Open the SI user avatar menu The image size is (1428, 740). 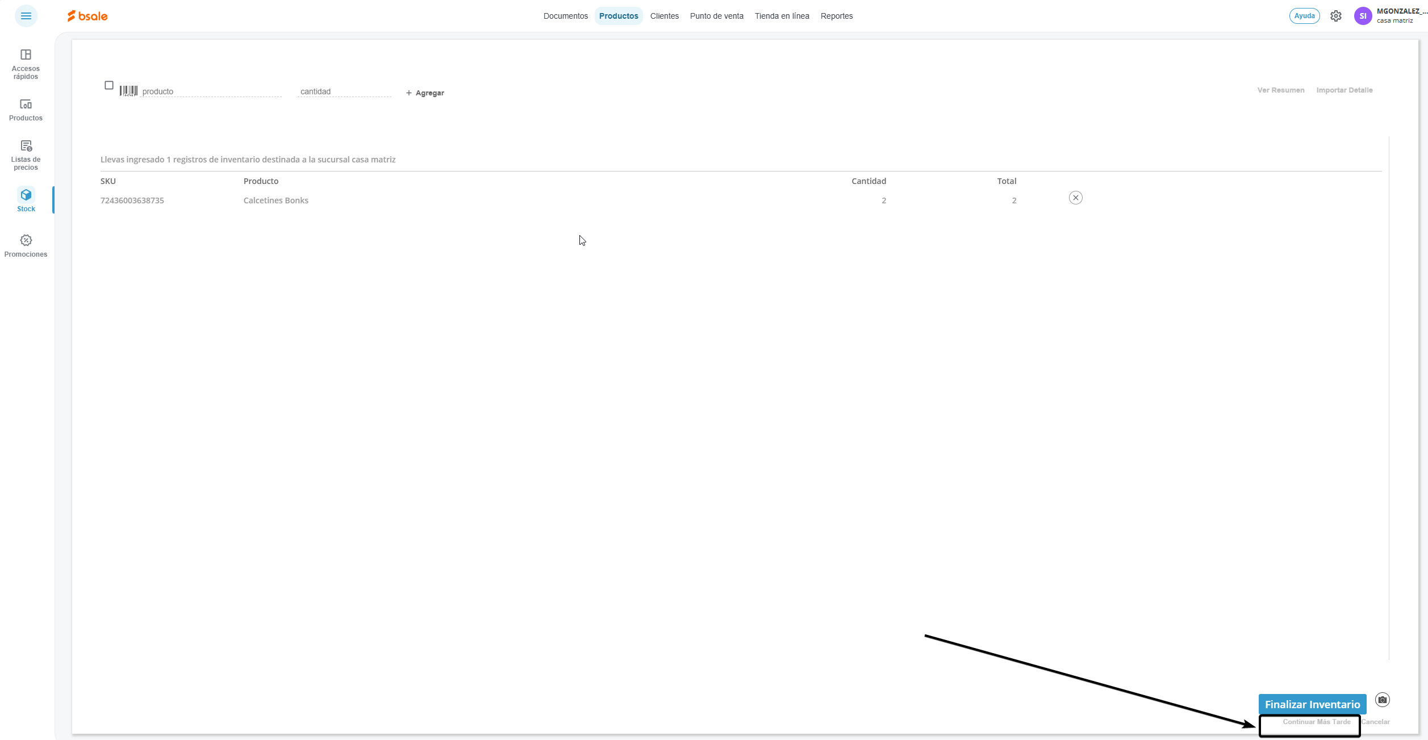[1363, 16]
